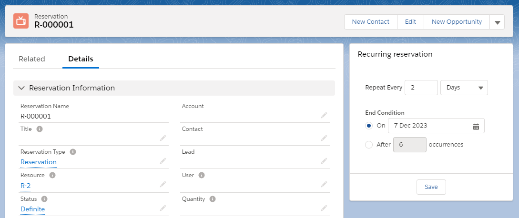519x218 pixels.
Task: Select the Details tab
Action: pyautogui.click(x=81, y=59)
